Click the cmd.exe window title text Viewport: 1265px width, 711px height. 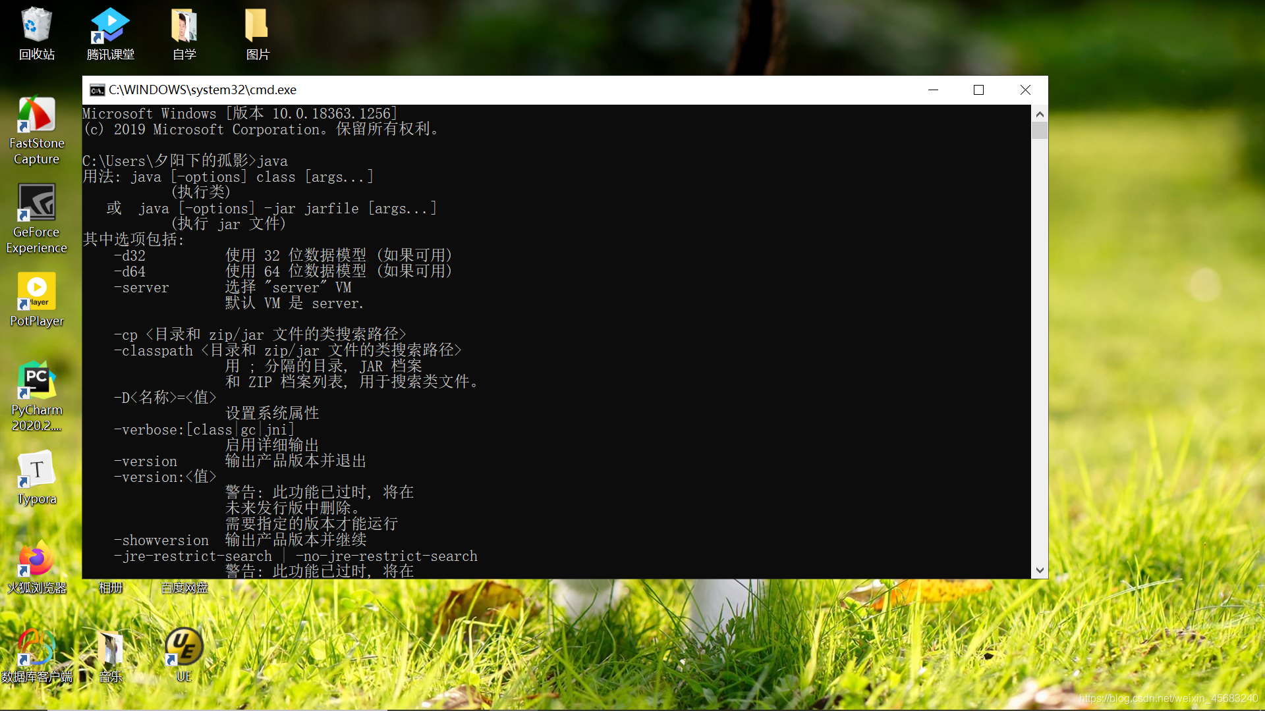[x=202, y=90]
